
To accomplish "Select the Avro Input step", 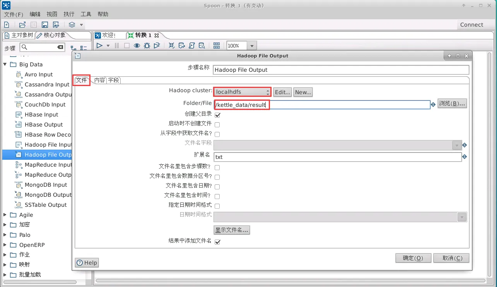I will pos(39,74).
